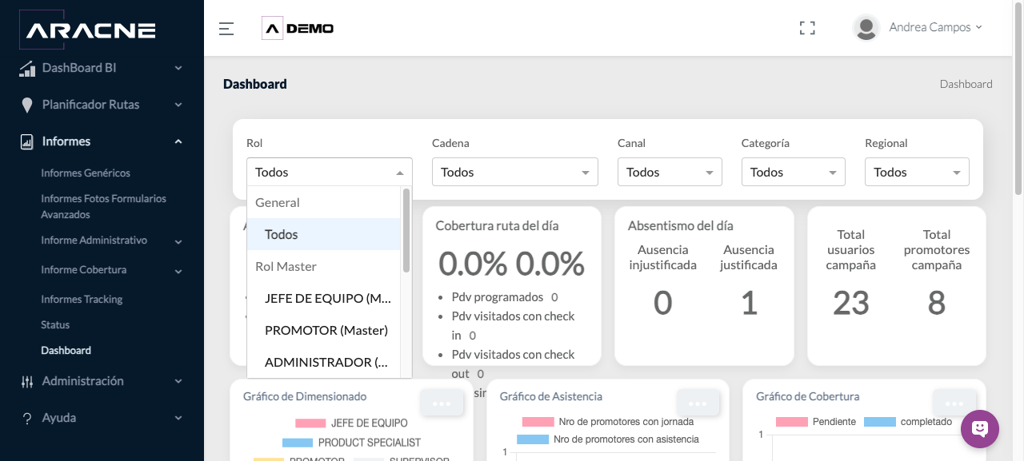This screenshot has height=461, width=1024.
Task: Open the purple chat support bubble
Action: [x=980, y=429]
